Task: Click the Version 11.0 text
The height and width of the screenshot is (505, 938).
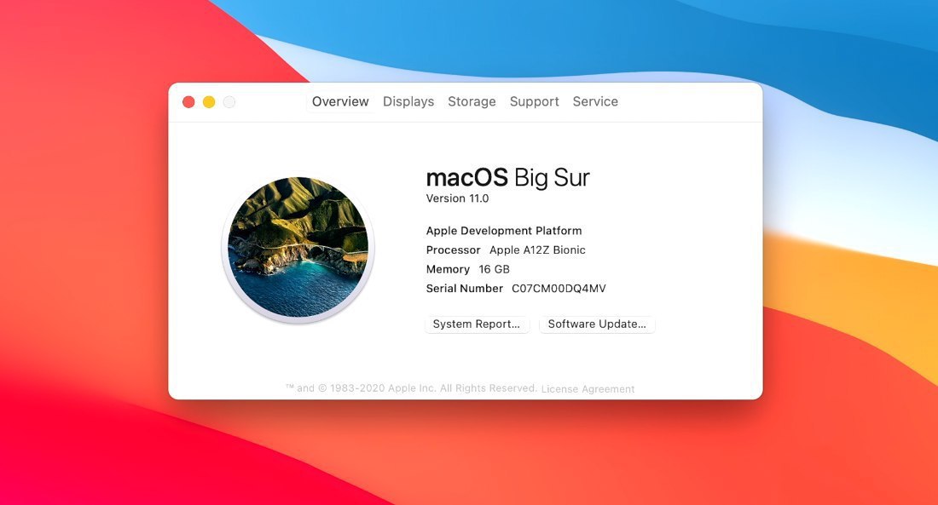Action: pos(457,198)
